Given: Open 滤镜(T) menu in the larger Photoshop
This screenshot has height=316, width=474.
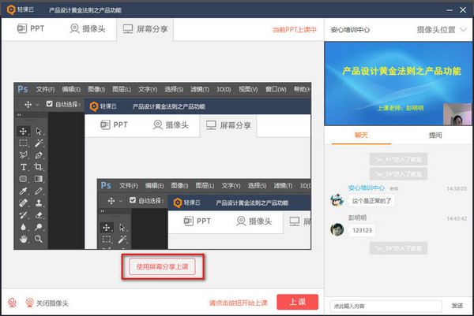Looking at the screenshot, I should tap(200, 89).
